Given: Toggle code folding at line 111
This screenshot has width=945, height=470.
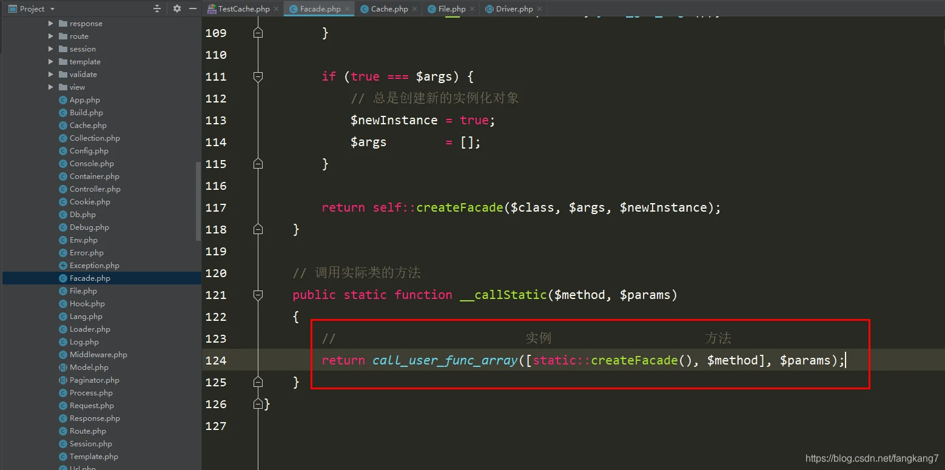Looking at the screenshot, I should tap(258, 76).
